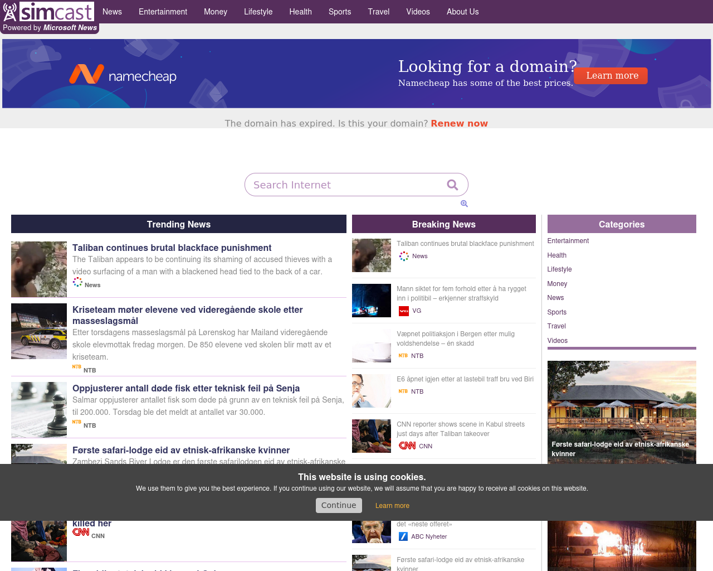Select Entertainment in Categories list
This screenshot has width=713, height=571.
(x=568, y=241)
